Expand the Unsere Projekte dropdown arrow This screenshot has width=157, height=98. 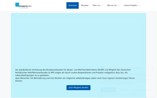(x=139, y=5)
